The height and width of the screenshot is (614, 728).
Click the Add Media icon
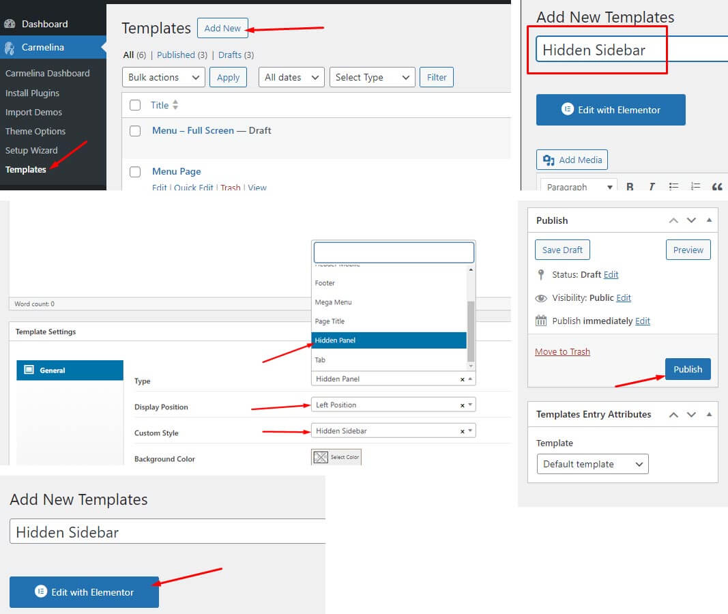pyautogui.click(x=549, y=160)
